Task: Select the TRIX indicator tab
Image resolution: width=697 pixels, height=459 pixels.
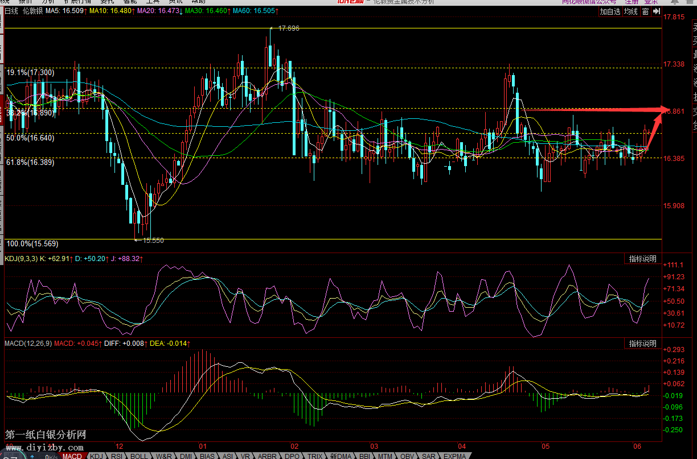Action: (314, 456)
